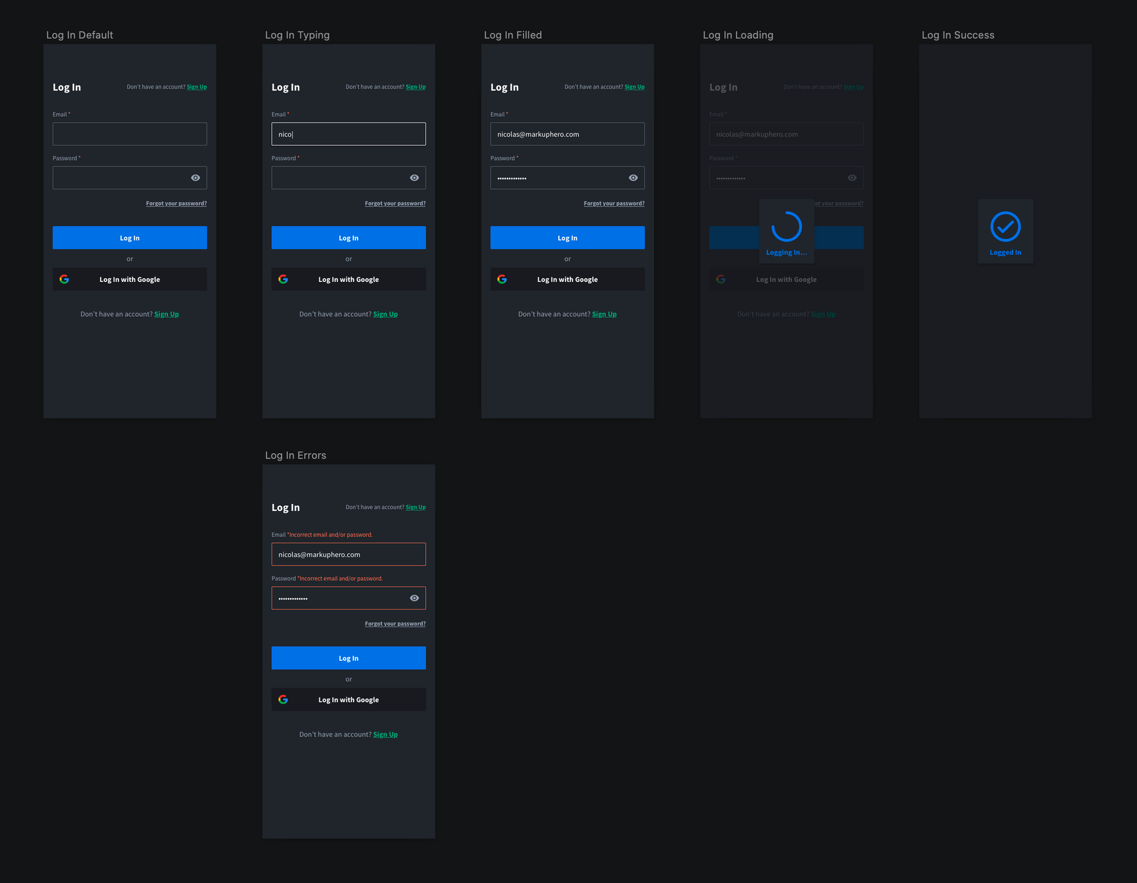Click the Google icon button in Log In Errors
Viewport: 1137px width, 883px height.
tap(283, 699)
